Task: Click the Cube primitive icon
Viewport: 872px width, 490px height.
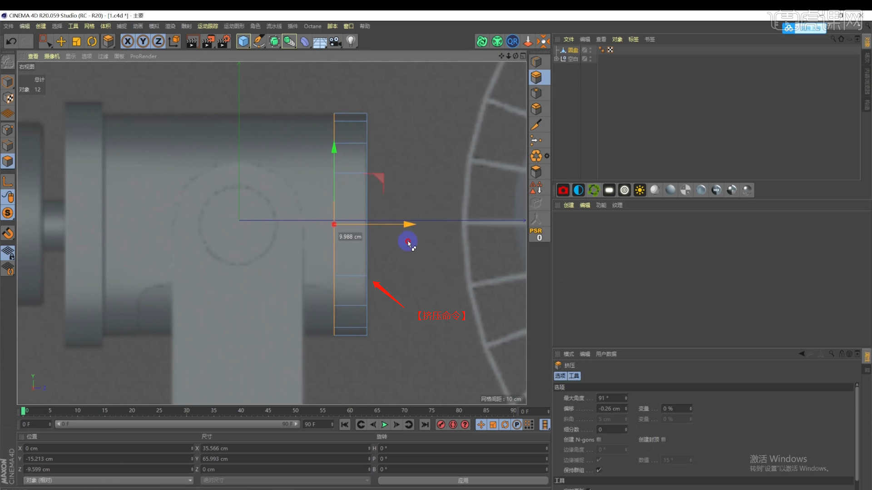Action: click(x=243, y=42)
